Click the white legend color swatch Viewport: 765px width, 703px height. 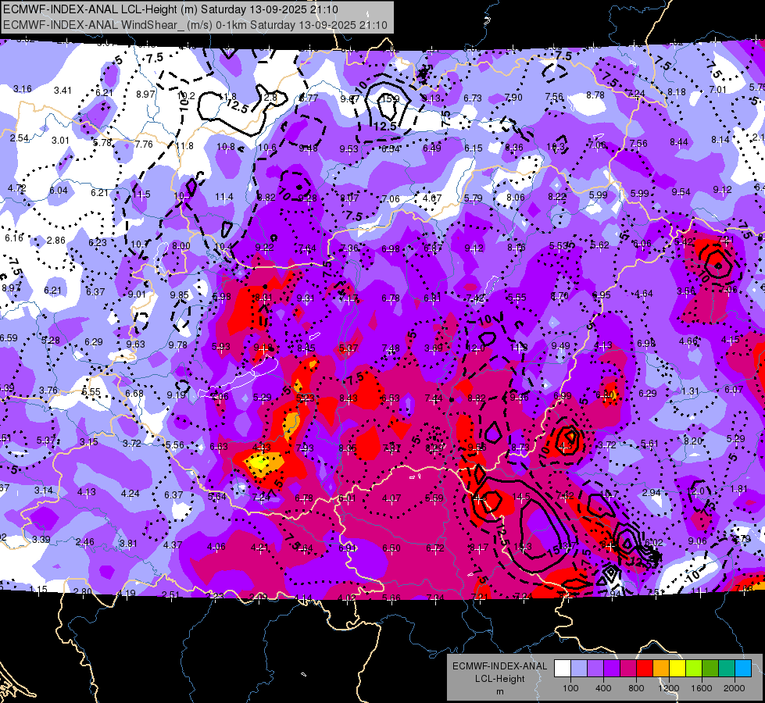[x=562, y=669]
